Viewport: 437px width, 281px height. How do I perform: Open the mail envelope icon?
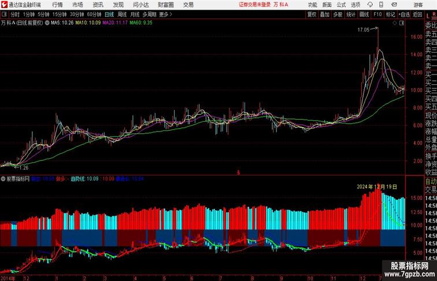click(394, 5)
